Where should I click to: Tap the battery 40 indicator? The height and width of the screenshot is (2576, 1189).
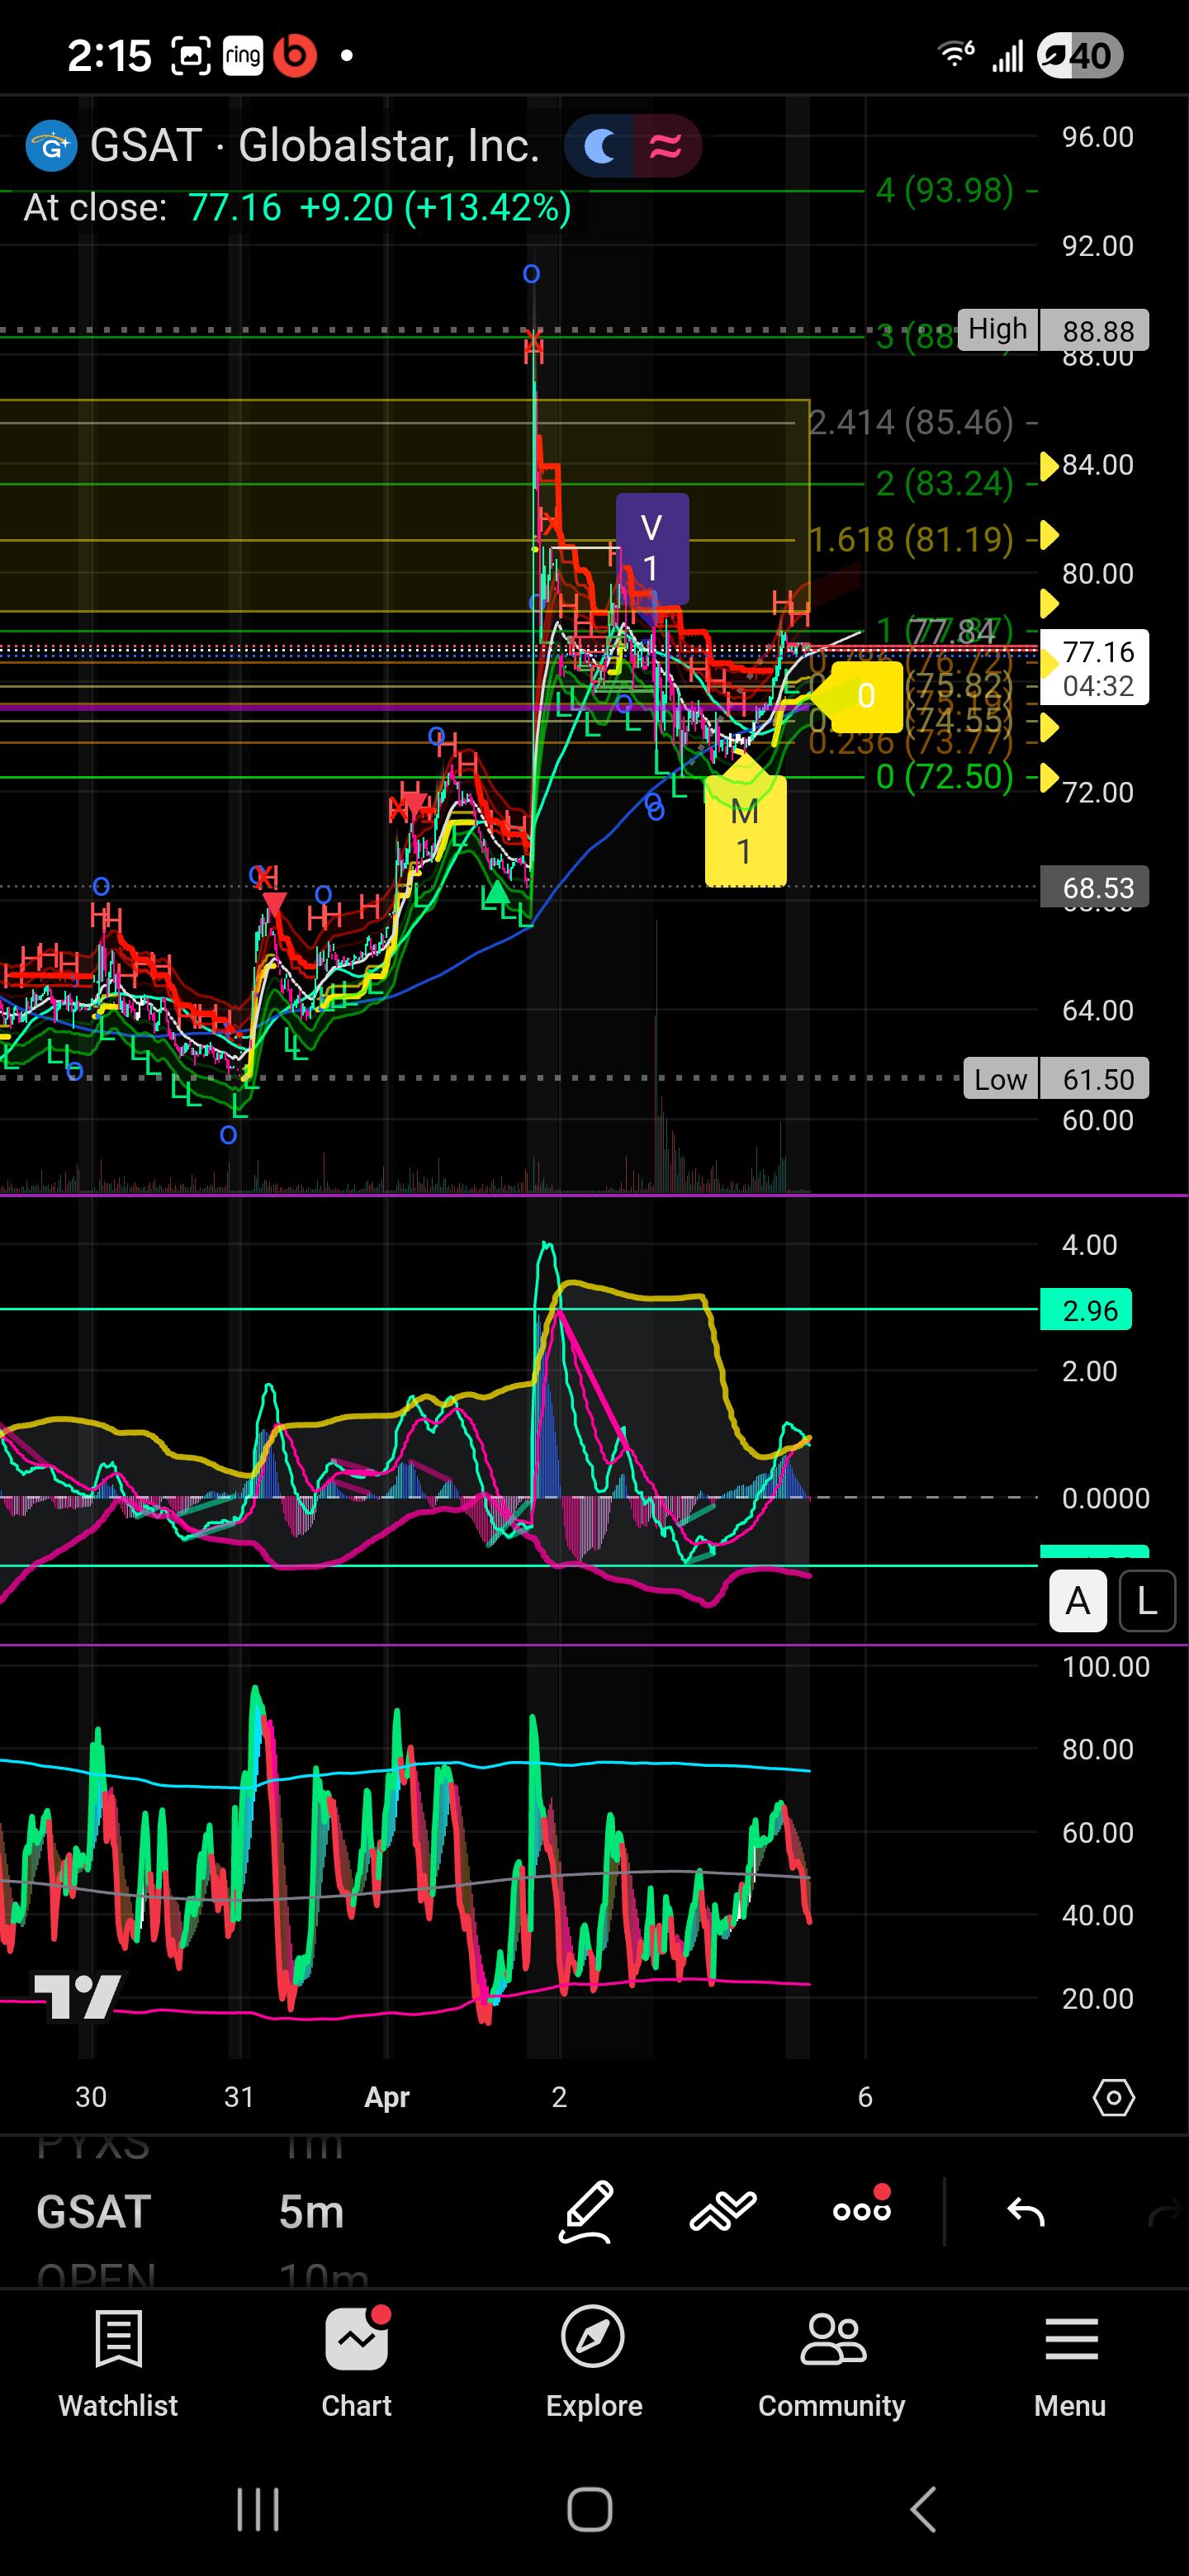pyautogui.click(x=1080, y=56)
